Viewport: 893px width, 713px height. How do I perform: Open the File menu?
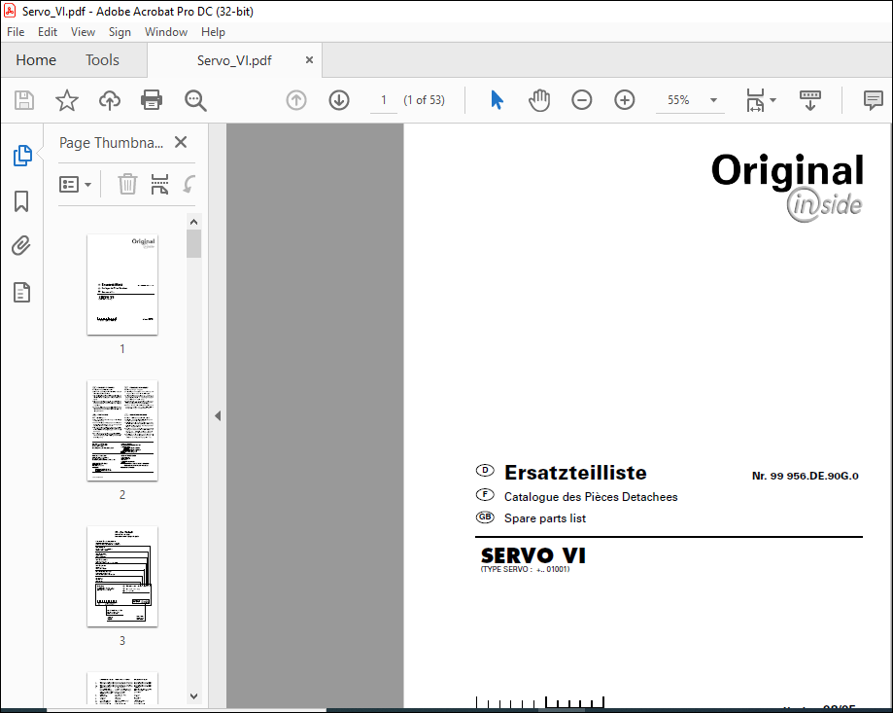click(x=16, y=32)
